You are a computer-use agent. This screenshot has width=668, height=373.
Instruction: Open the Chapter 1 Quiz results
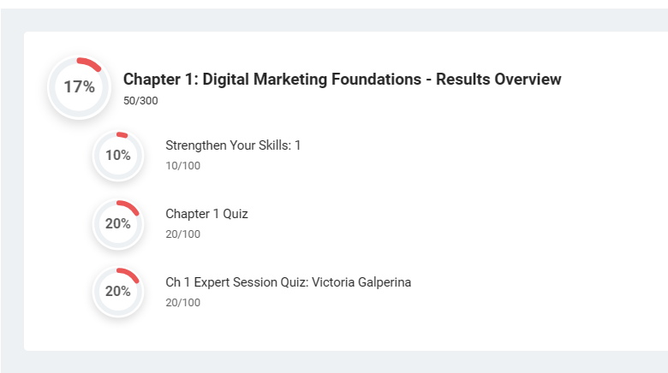[206, 214]
